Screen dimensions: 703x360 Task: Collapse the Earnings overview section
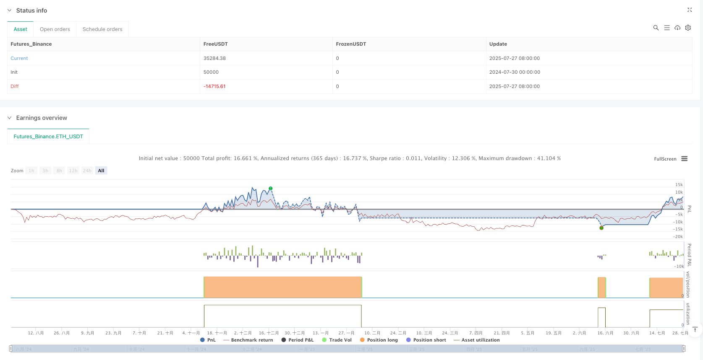9,118
